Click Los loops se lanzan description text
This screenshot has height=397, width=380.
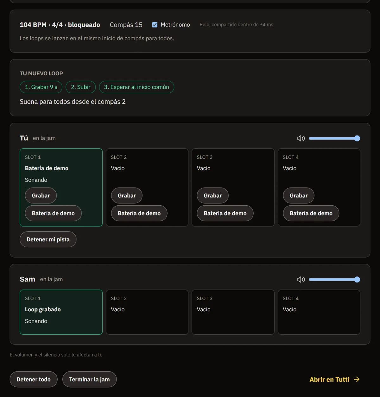(97, 38)
